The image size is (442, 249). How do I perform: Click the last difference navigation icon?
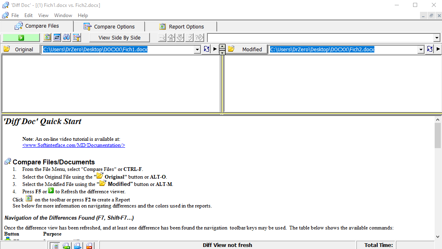pos(190,37)
